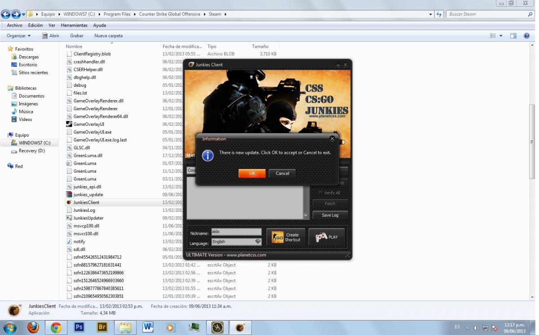
Task: Open the Vídeos library icon
Action: pos(14,120)
